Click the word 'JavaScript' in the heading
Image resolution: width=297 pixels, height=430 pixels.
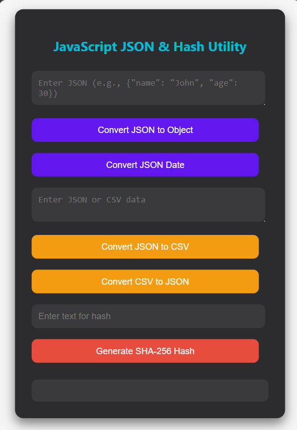85,47
